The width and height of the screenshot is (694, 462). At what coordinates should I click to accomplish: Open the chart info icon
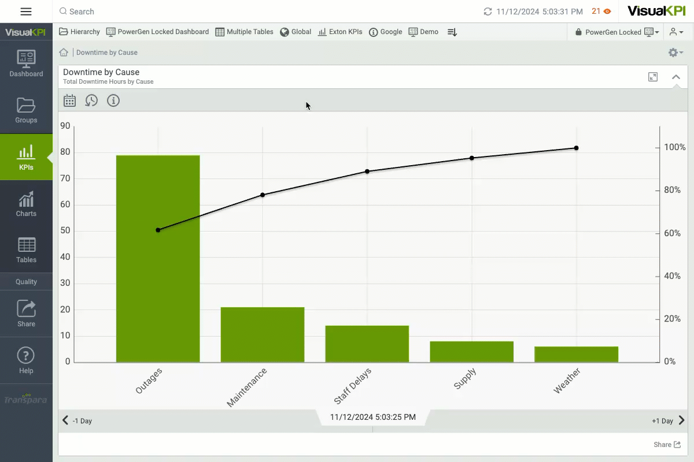point(113,101)
